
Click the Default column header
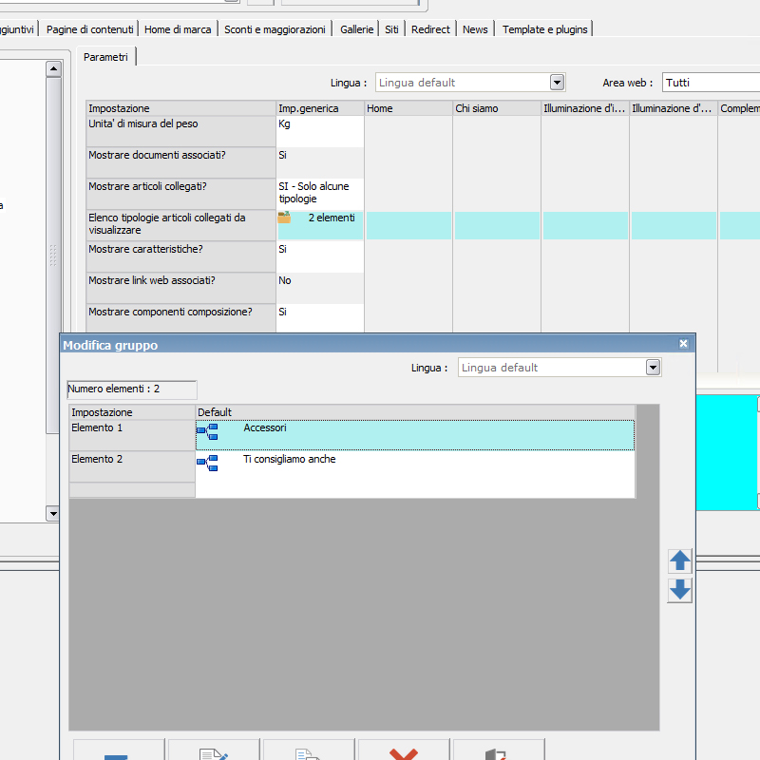tap(415, 412)
